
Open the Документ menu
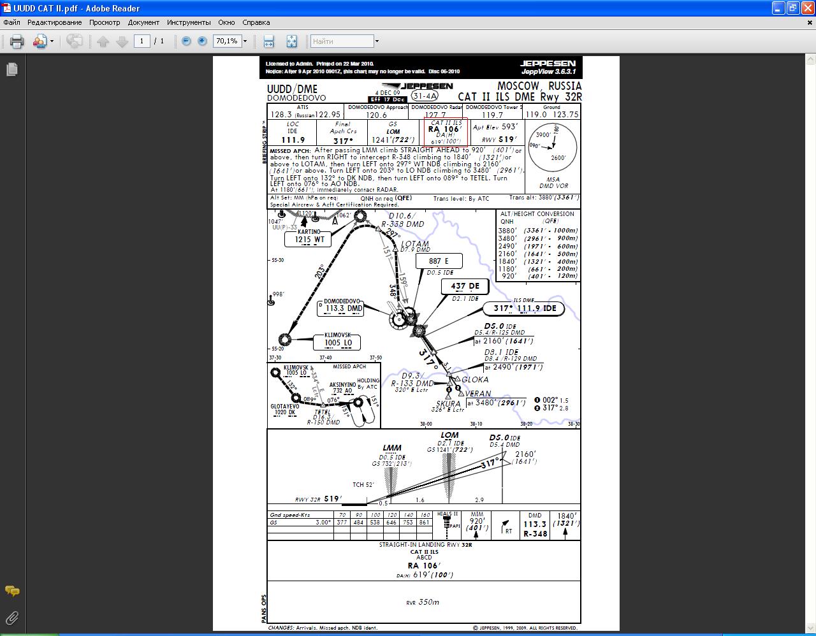click(143, 22)
